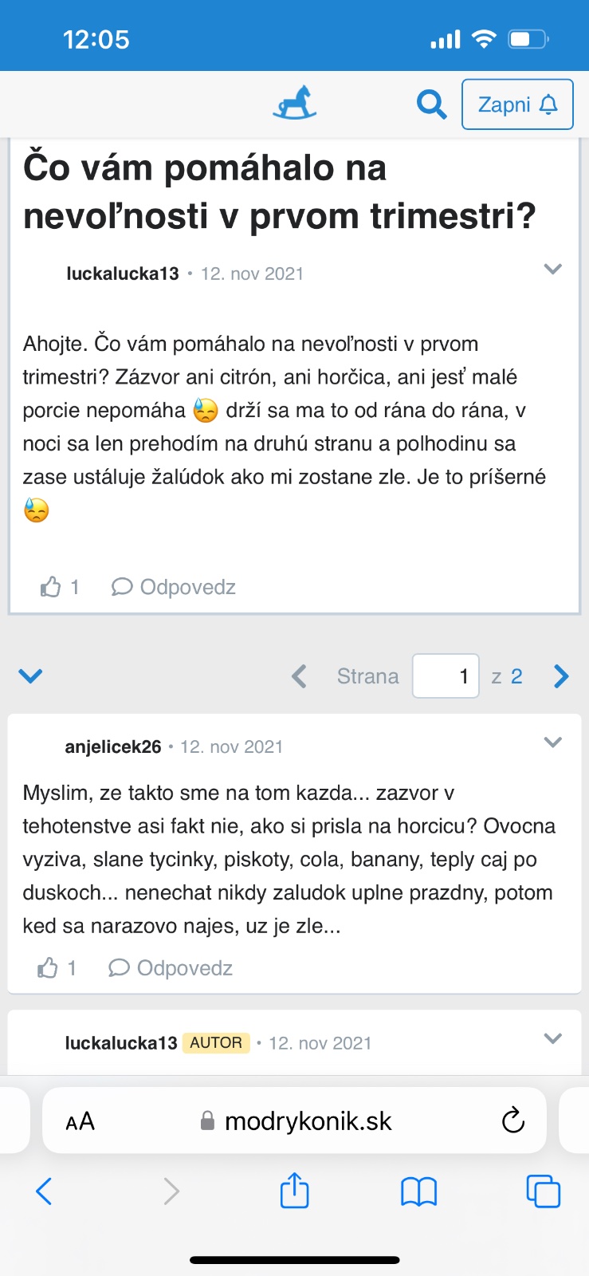The image size is (589, 1276).
Task: Go back with Safari back arrow
Action: [x=45, y=1191]
